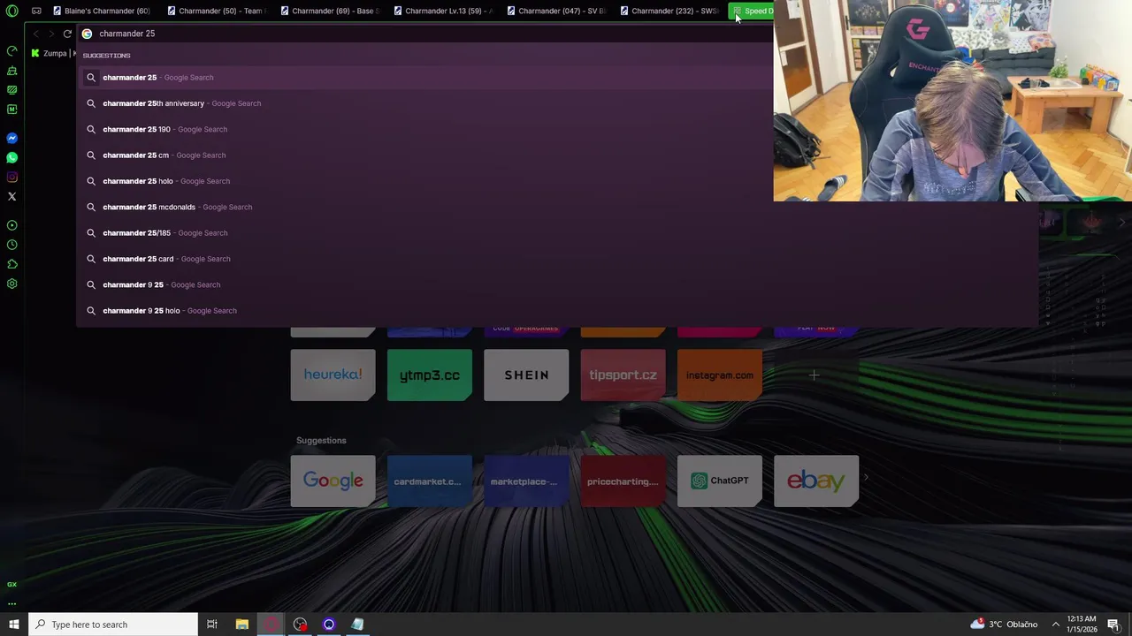
Task: Open the ebay suggestion tile
Action: pos(816,481)
